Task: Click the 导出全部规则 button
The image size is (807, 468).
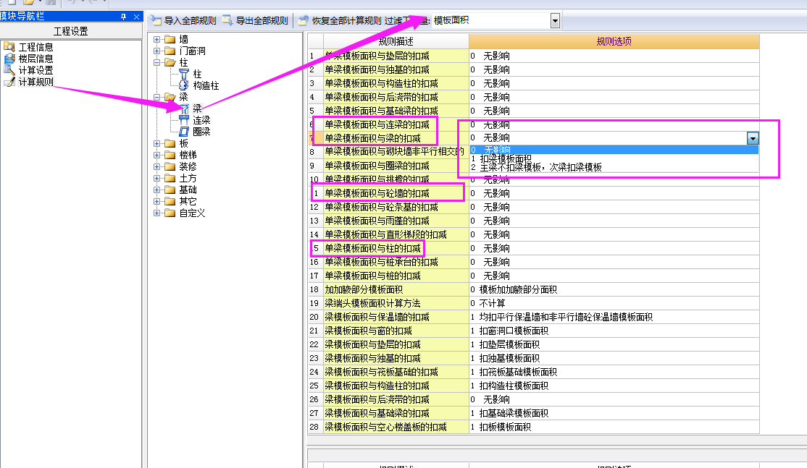Action: tap(255, 20)
